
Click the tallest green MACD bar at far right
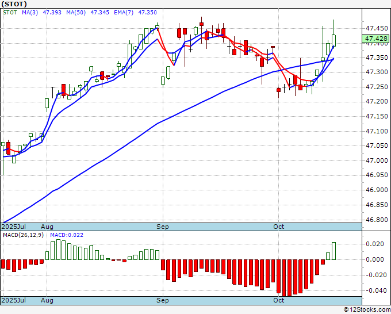333,251
